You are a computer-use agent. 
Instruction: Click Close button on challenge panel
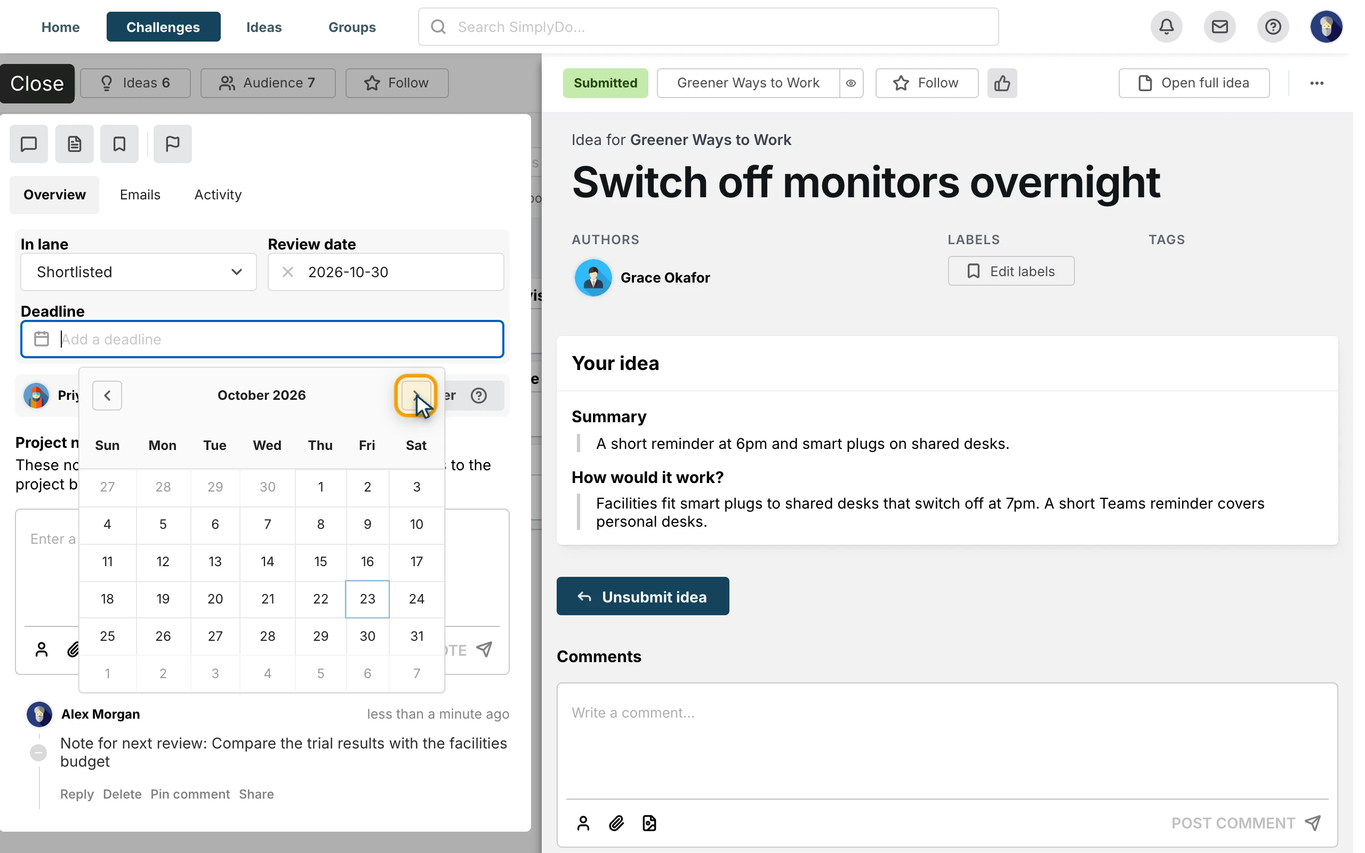point(37,84)
